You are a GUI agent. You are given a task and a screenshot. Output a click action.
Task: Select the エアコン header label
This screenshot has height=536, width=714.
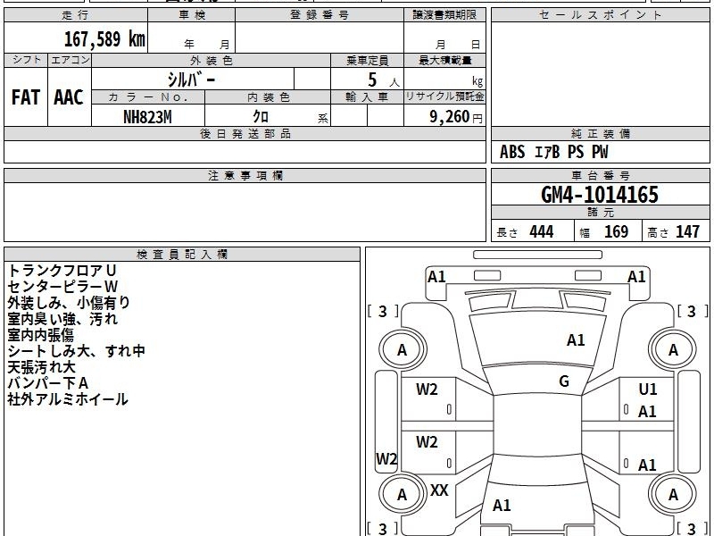coord(70,60)
